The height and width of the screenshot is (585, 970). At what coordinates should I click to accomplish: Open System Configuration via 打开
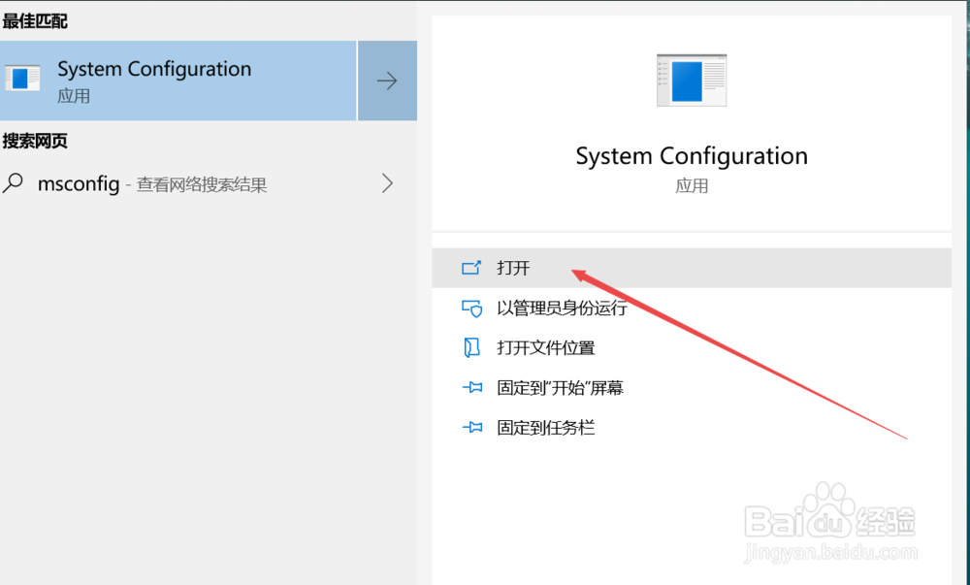click(514, 268)
